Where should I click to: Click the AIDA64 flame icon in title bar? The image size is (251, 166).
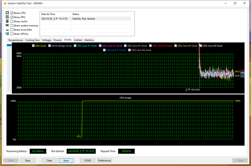(x=5, y=3)
